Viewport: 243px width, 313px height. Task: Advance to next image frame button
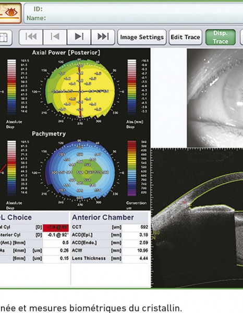click(79, 37)
